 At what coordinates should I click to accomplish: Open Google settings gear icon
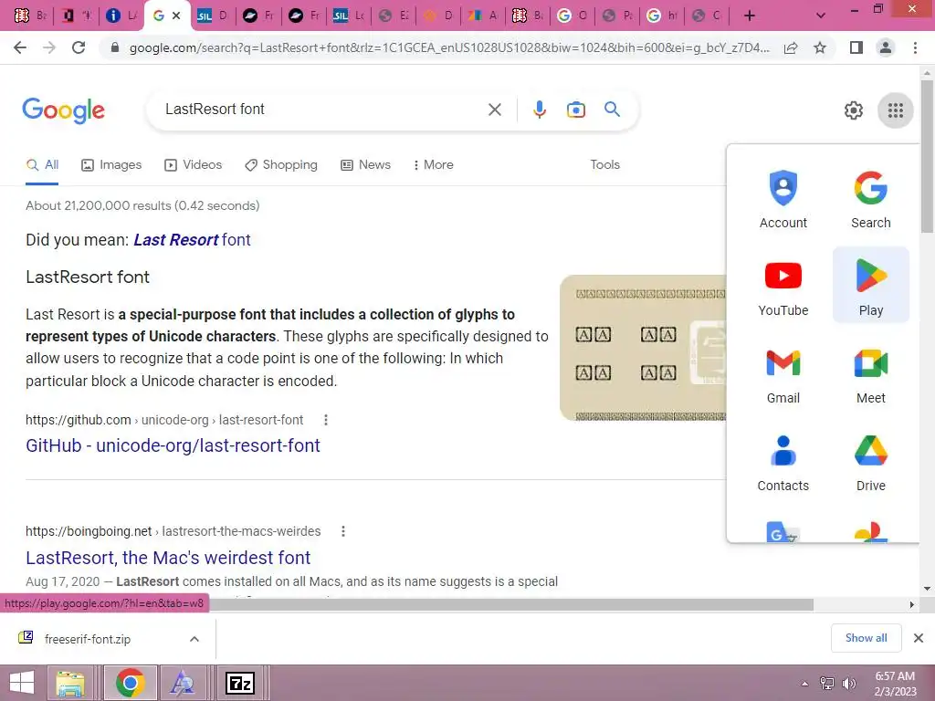tap(854, 110)
